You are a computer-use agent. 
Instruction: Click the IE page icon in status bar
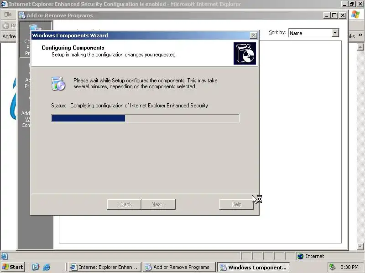coord(4,256)
